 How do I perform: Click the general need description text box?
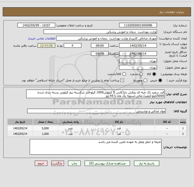(95, 94)
